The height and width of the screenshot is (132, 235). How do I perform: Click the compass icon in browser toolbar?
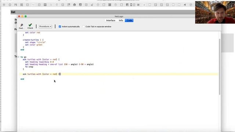pos(191,5)
